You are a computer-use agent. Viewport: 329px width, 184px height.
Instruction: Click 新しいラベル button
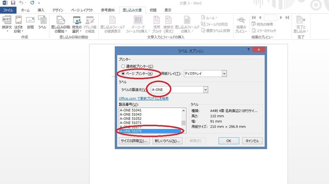(167, 141)
